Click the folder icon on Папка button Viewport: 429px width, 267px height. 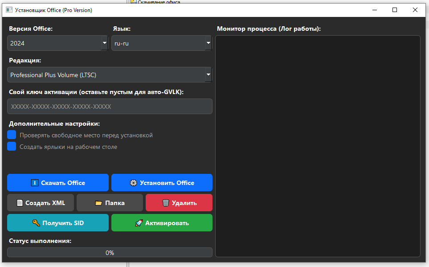tap(98, 203)
